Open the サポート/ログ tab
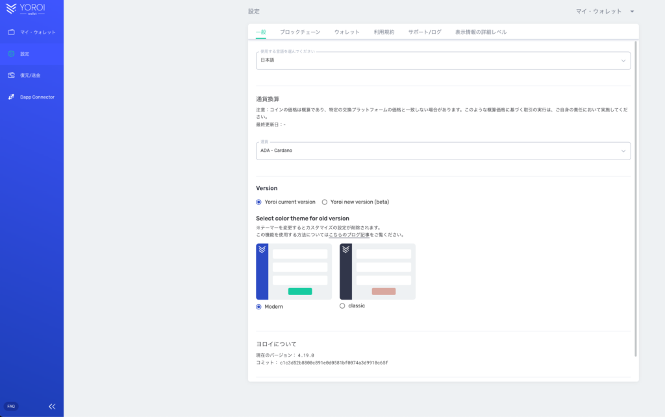Viewport: 665px width, 417px height. [x=425, y=32]
